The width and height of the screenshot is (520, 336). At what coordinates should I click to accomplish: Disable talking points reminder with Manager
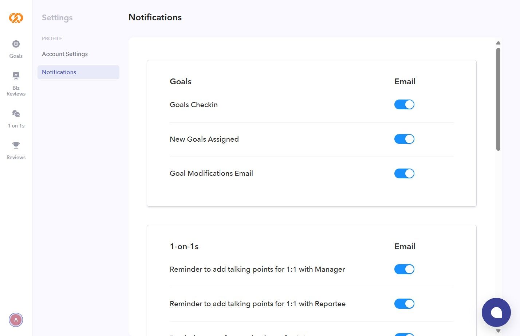point(404,269)
